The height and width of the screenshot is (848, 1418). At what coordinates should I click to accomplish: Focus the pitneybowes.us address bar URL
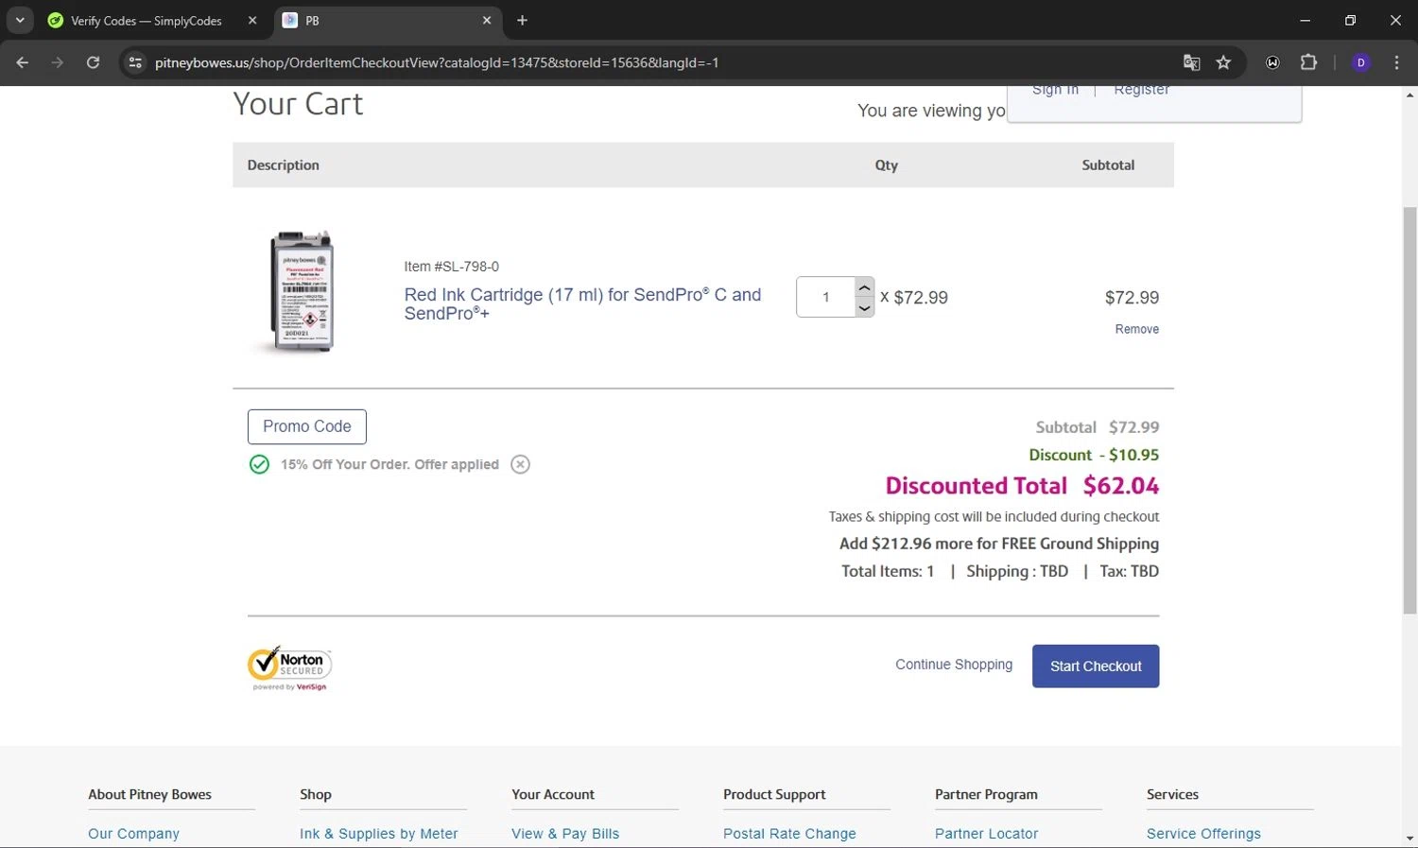437,62
